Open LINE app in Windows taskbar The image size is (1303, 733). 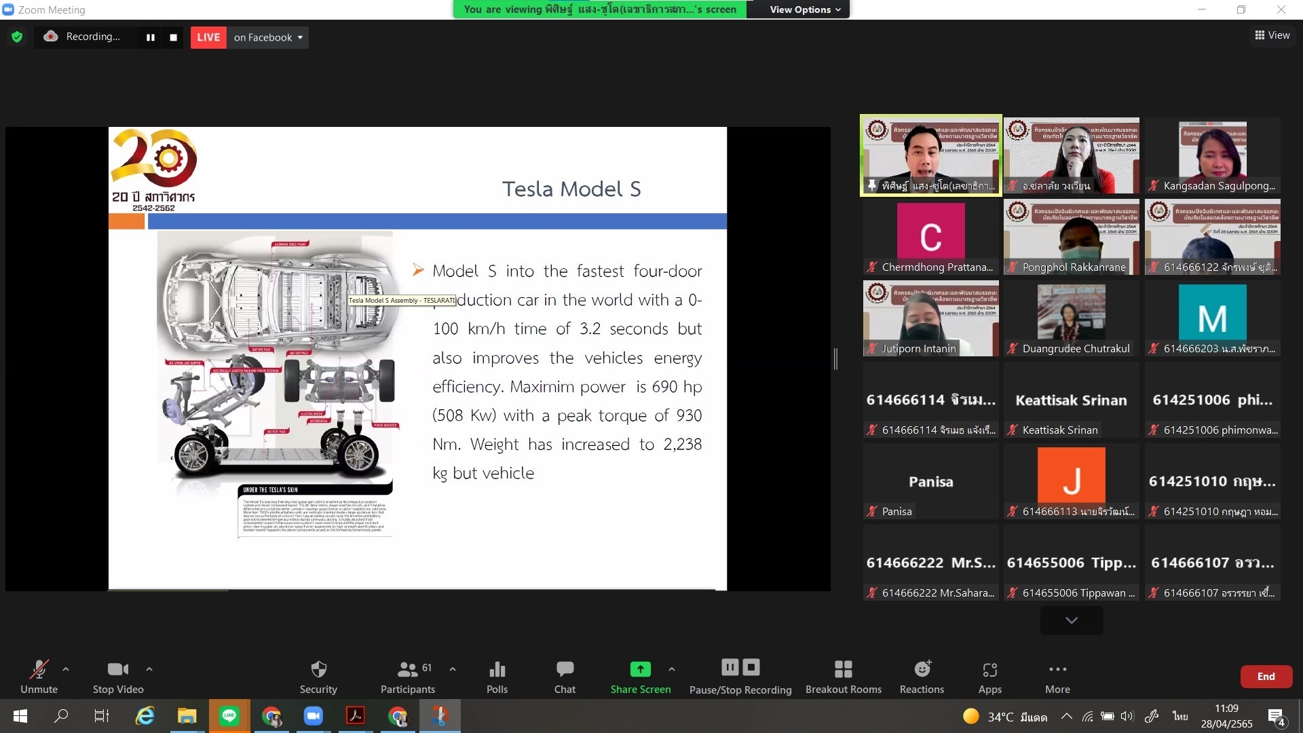pyautogui.click(x=229, y=715)
